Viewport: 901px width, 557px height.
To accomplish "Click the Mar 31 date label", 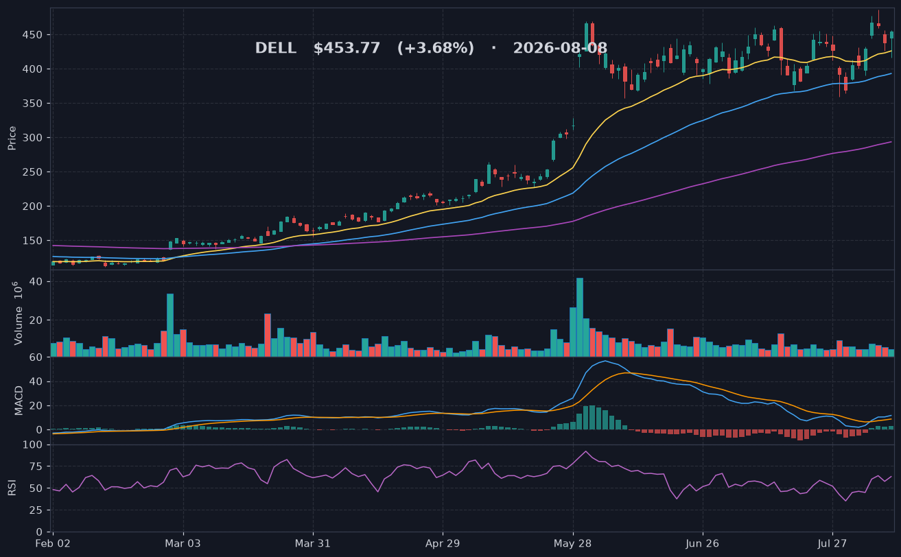I will 313,544.
